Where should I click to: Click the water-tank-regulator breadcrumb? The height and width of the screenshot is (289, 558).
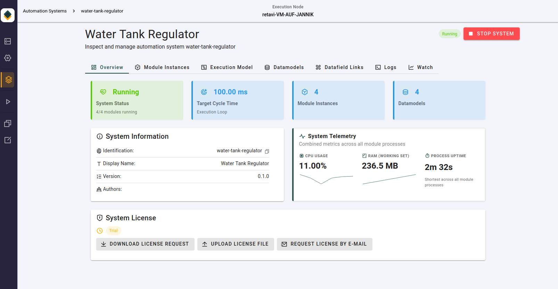[102, 11]
